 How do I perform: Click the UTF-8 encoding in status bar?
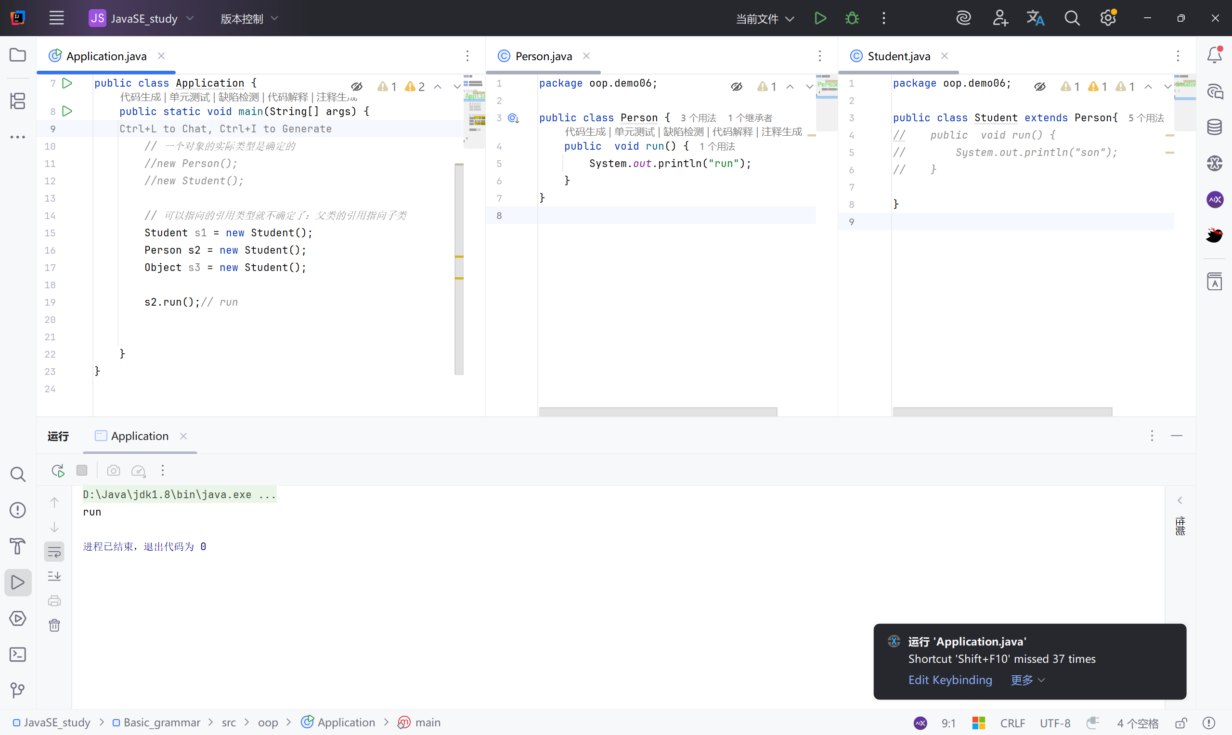[1055, 722]
